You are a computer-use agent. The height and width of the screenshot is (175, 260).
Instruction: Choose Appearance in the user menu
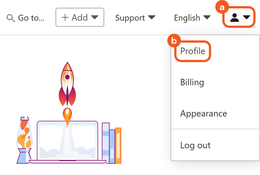[204, 114]
